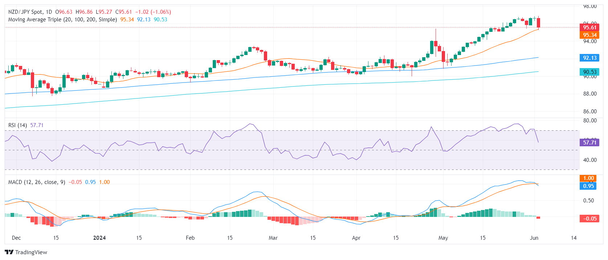Click the purple 57.71 RSI axis tag
The image size is (608, 260).
(589, 143)
